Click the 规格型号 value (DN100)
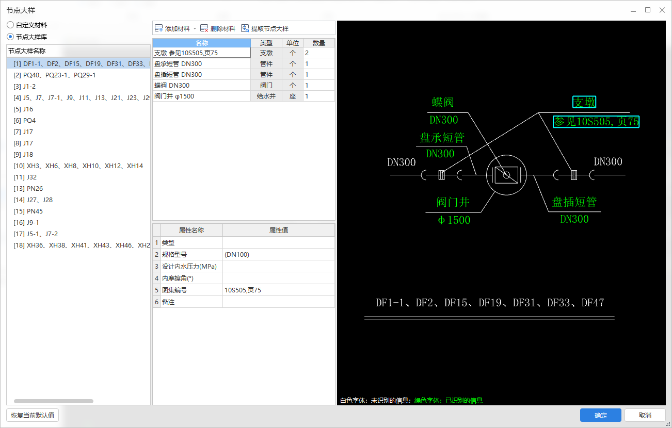The image size is (672, 428). coord(279,254)
